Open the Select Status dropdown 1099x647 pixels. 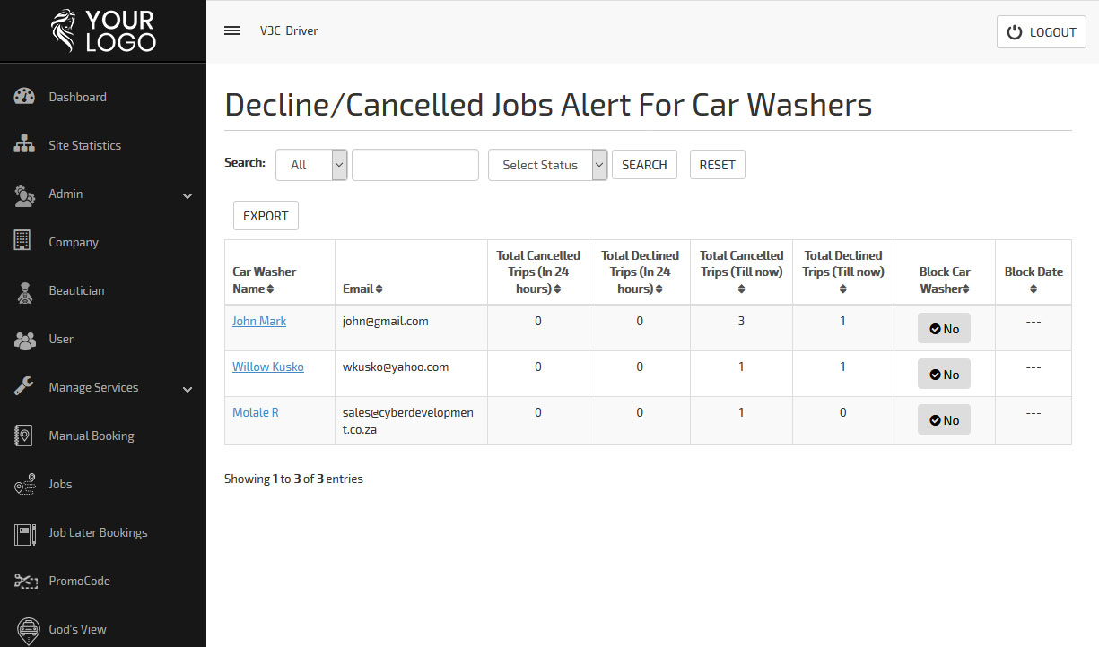(x=548, y=165)
